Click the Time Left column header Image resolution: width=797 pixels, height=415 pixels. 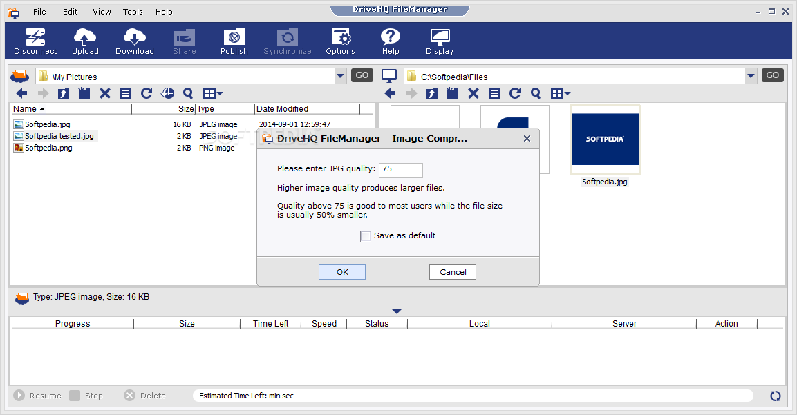270,324
